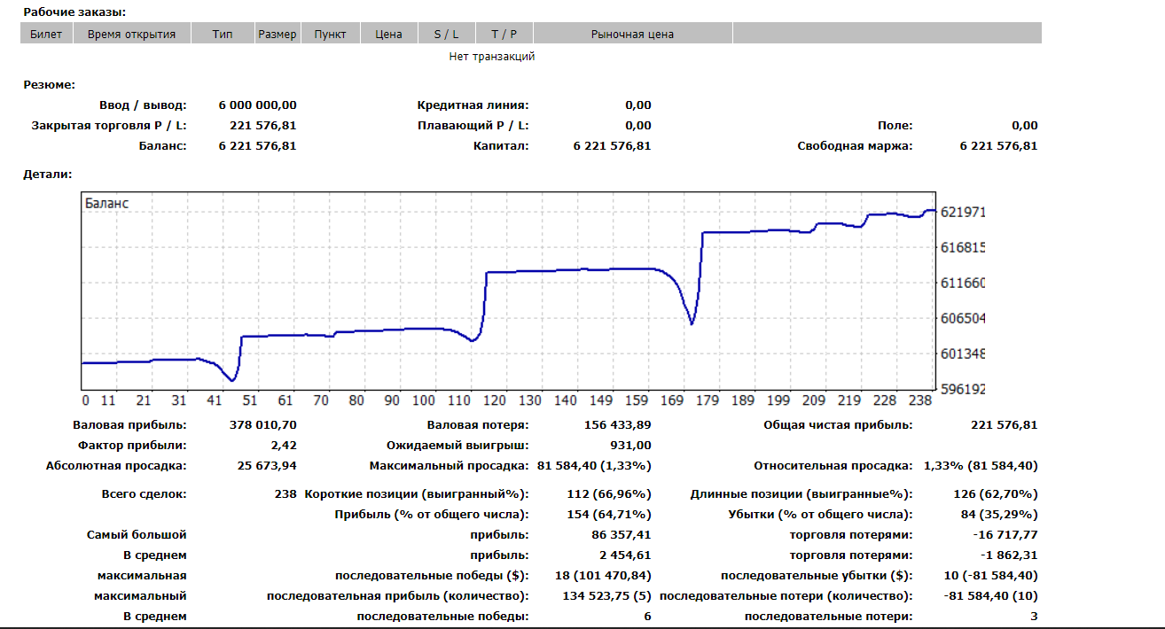
Task: Select the Ожидаемый выигрыш value 931,00
Action: [x=630, y=446]
